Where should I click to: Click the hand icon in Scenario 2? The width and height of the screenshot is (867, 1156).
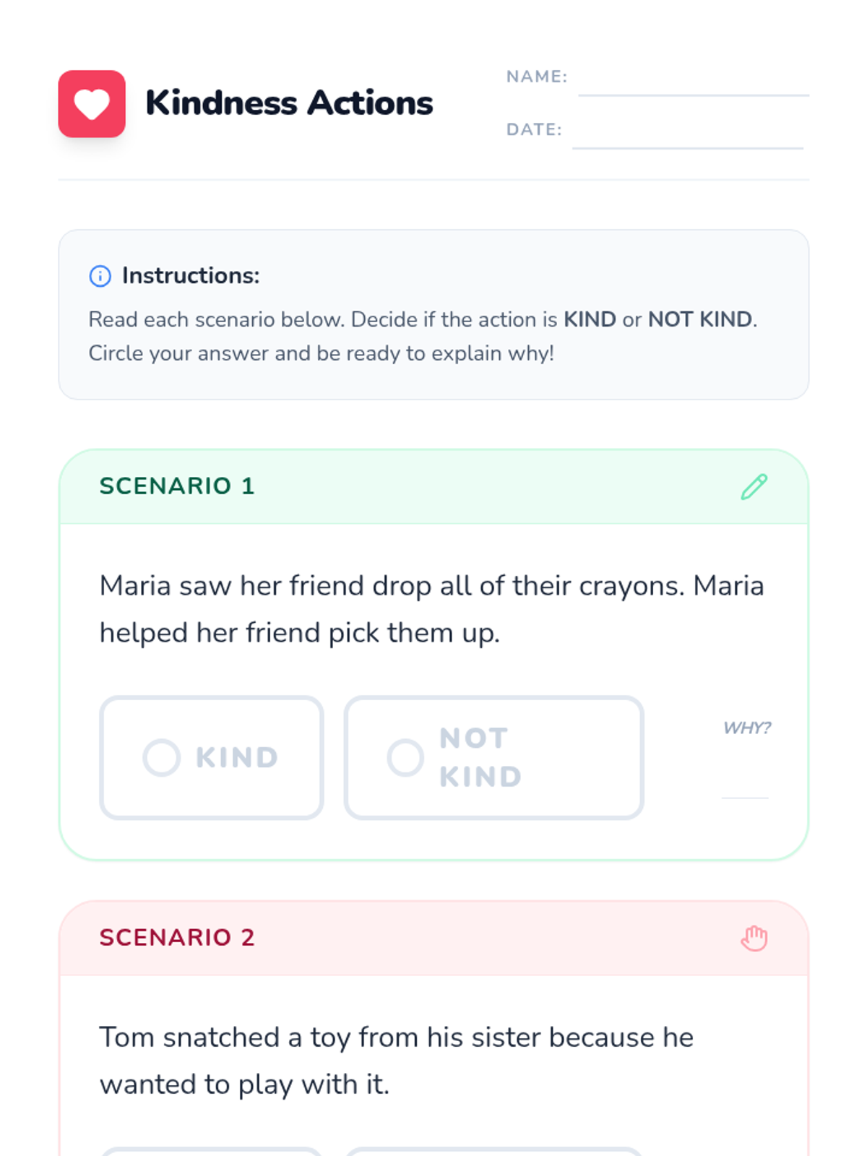[754, 939]
